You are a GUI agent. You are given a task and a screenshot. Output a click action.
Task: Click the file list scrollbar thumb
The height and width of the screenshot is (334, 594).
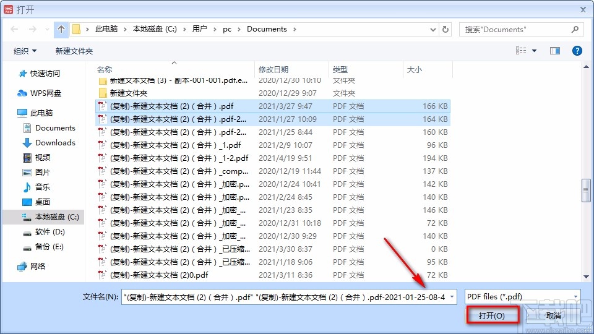point(586,190)
